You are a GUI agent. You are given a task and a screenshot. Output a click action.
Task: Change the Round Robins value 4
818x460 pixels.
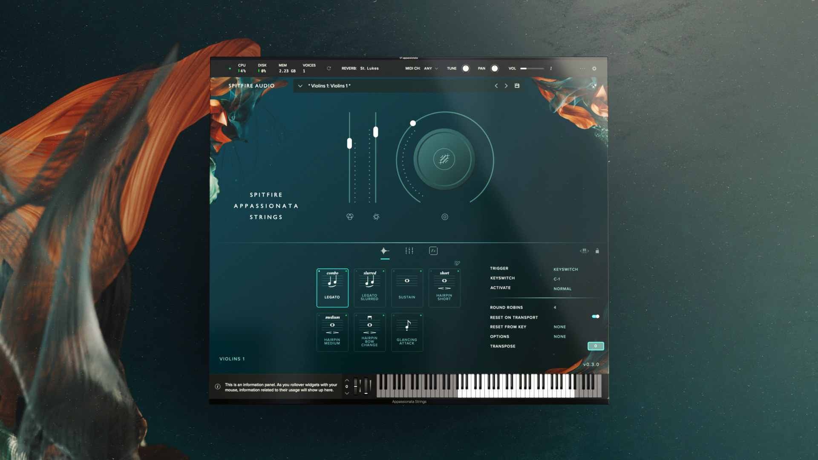555,308
